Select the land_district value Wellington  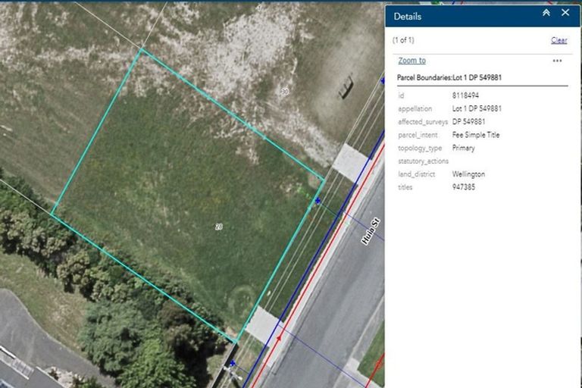[x=468, y=174]
